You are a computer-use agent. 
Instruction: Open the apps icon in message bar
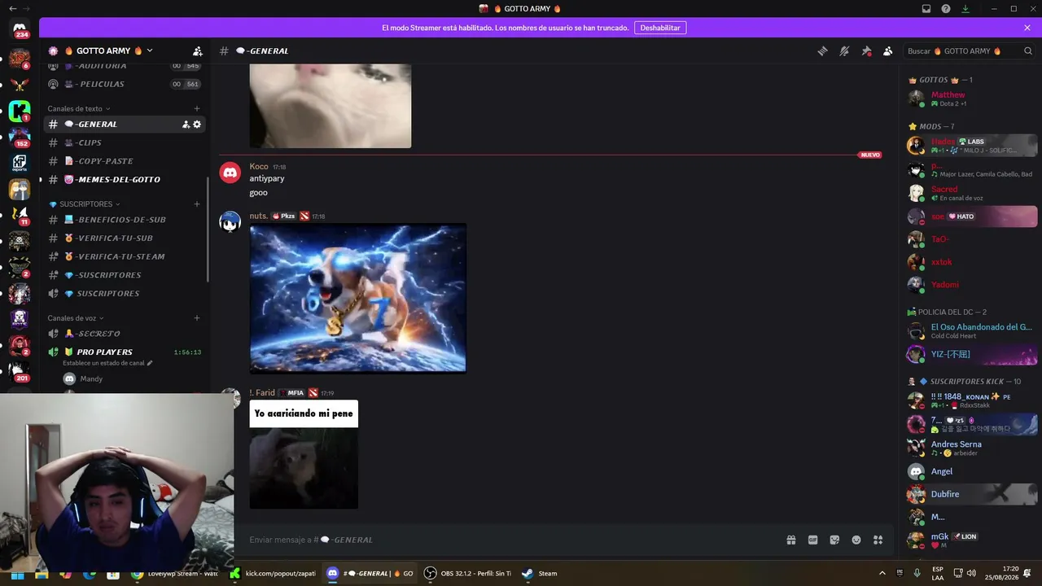coord(878,540)
